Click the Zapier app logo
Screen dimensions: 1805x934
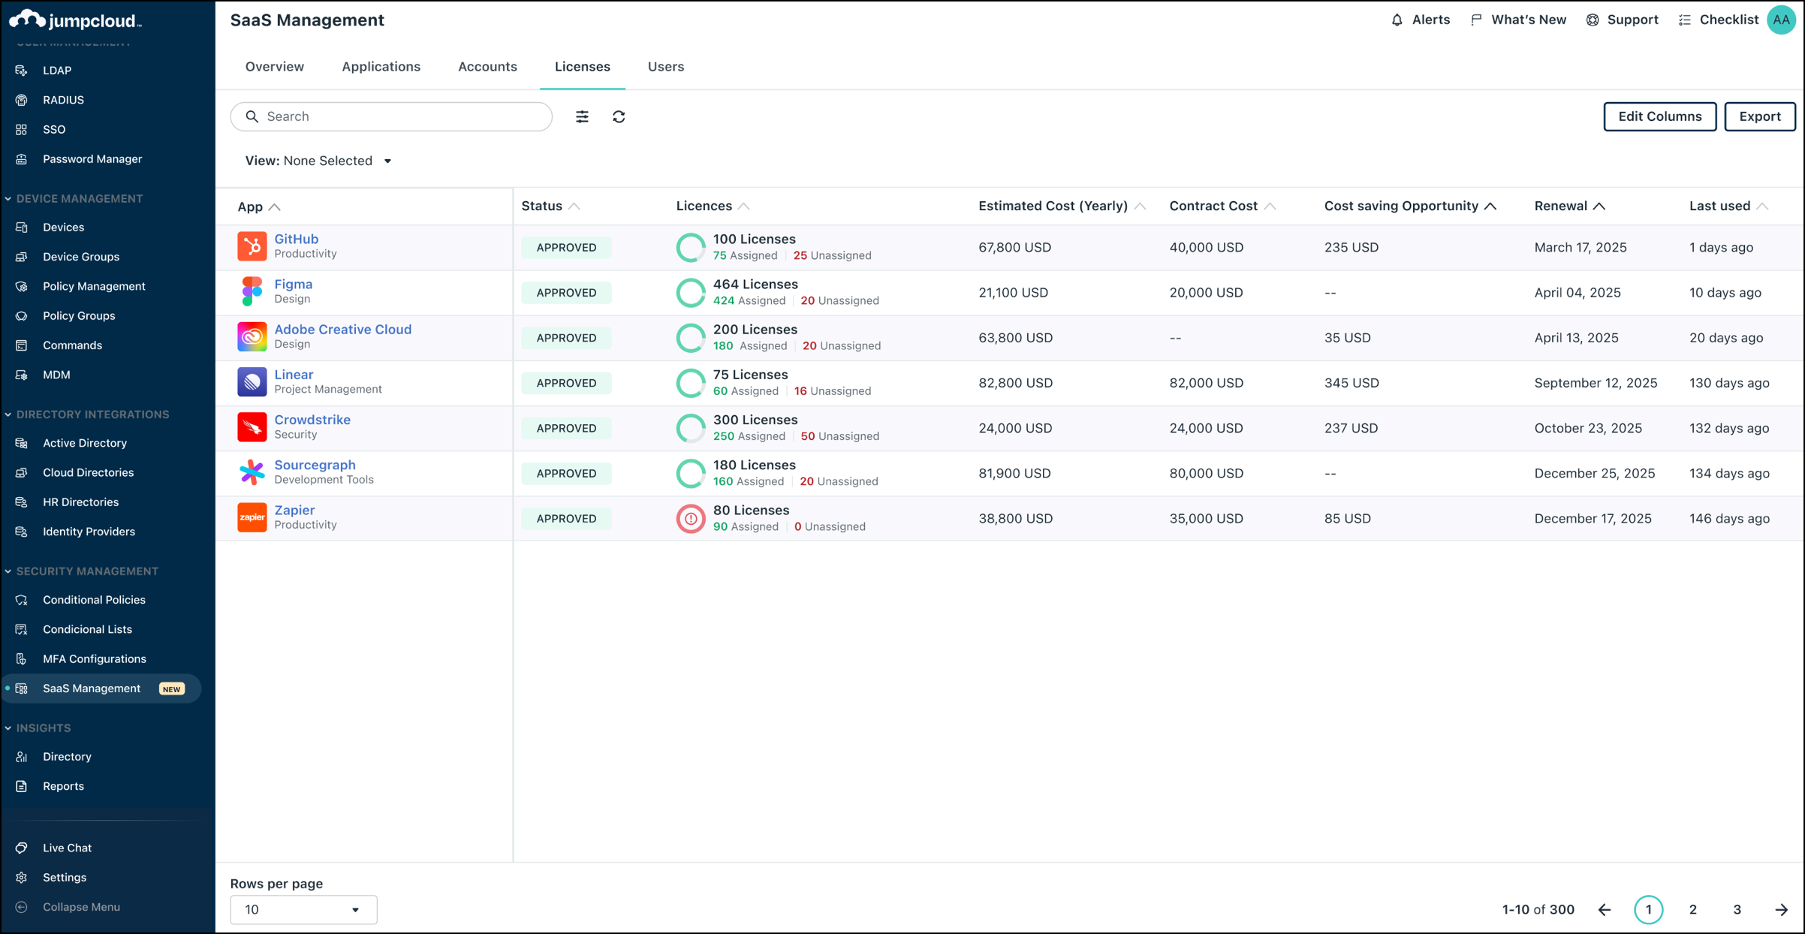click(x=252, y=517)
